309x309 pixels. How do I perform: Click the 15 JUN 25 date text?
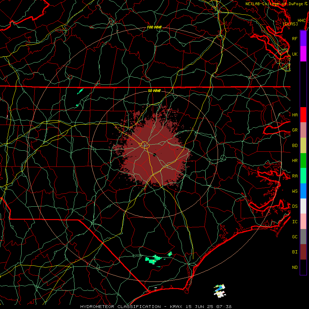point(201,307)
